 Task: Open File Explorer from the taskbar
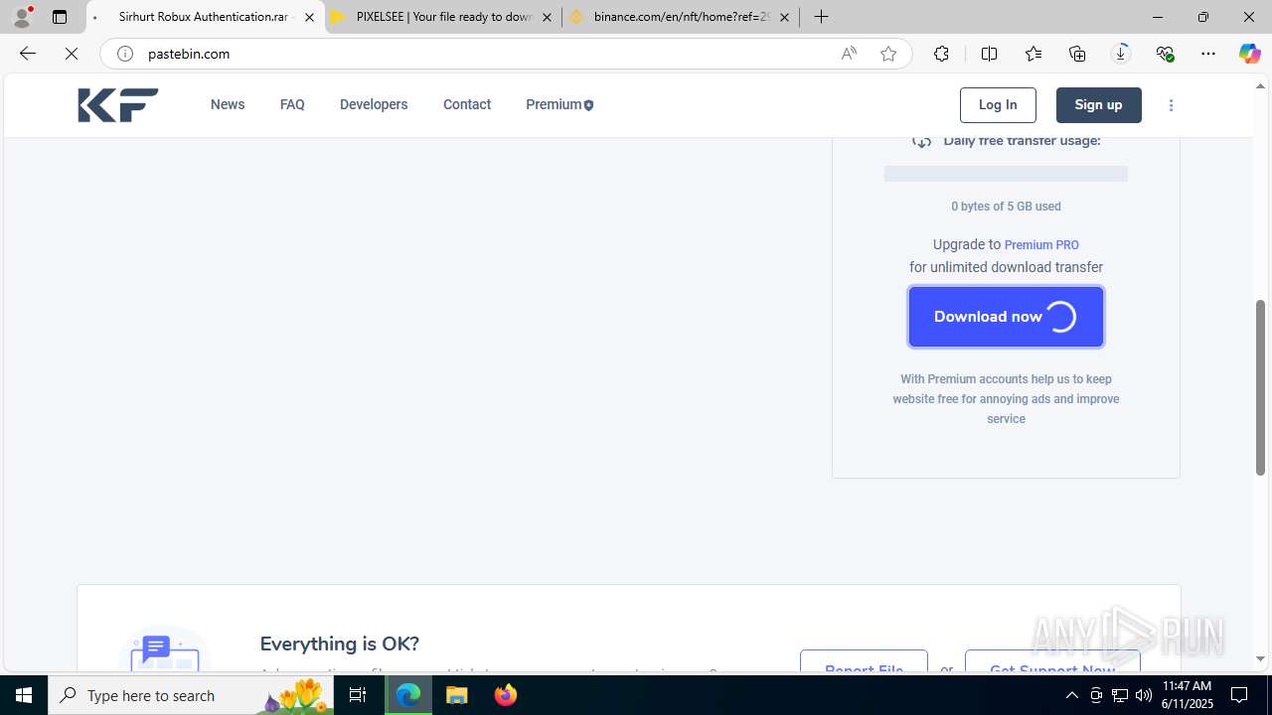pyautogui.click(x=457, y=695)
